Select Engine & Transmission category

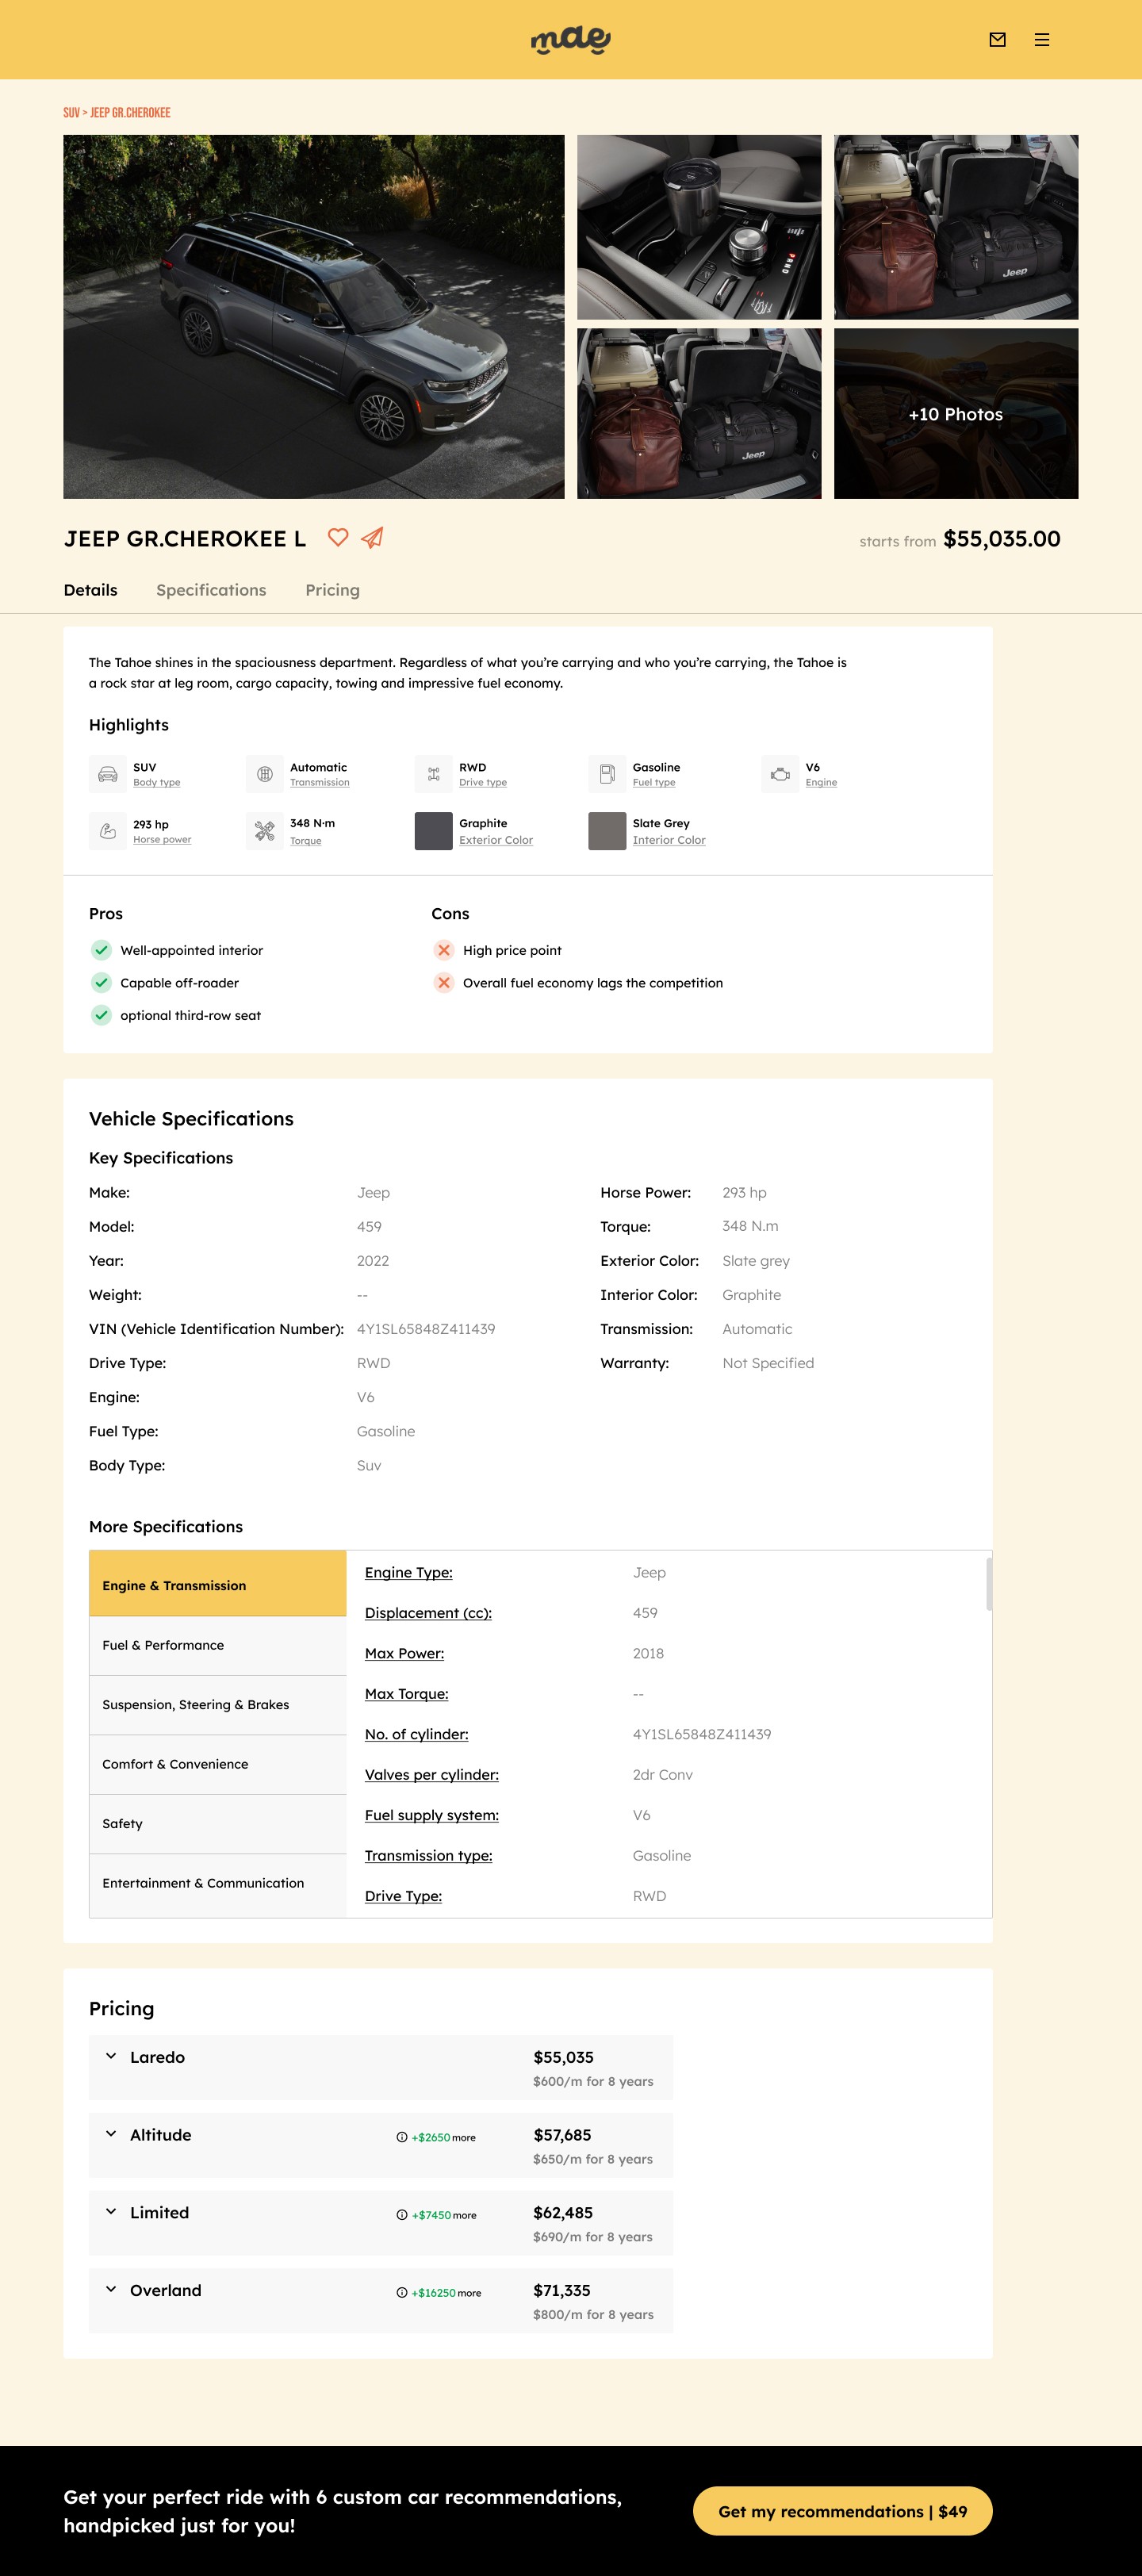click(218, 1584)
